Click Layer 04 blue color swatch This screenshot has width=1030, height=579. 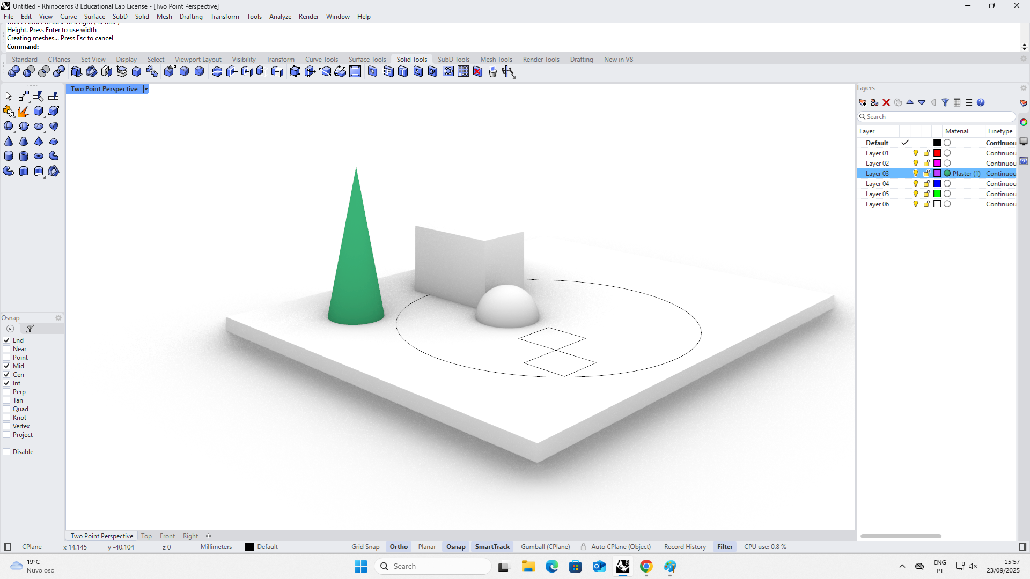937,184
